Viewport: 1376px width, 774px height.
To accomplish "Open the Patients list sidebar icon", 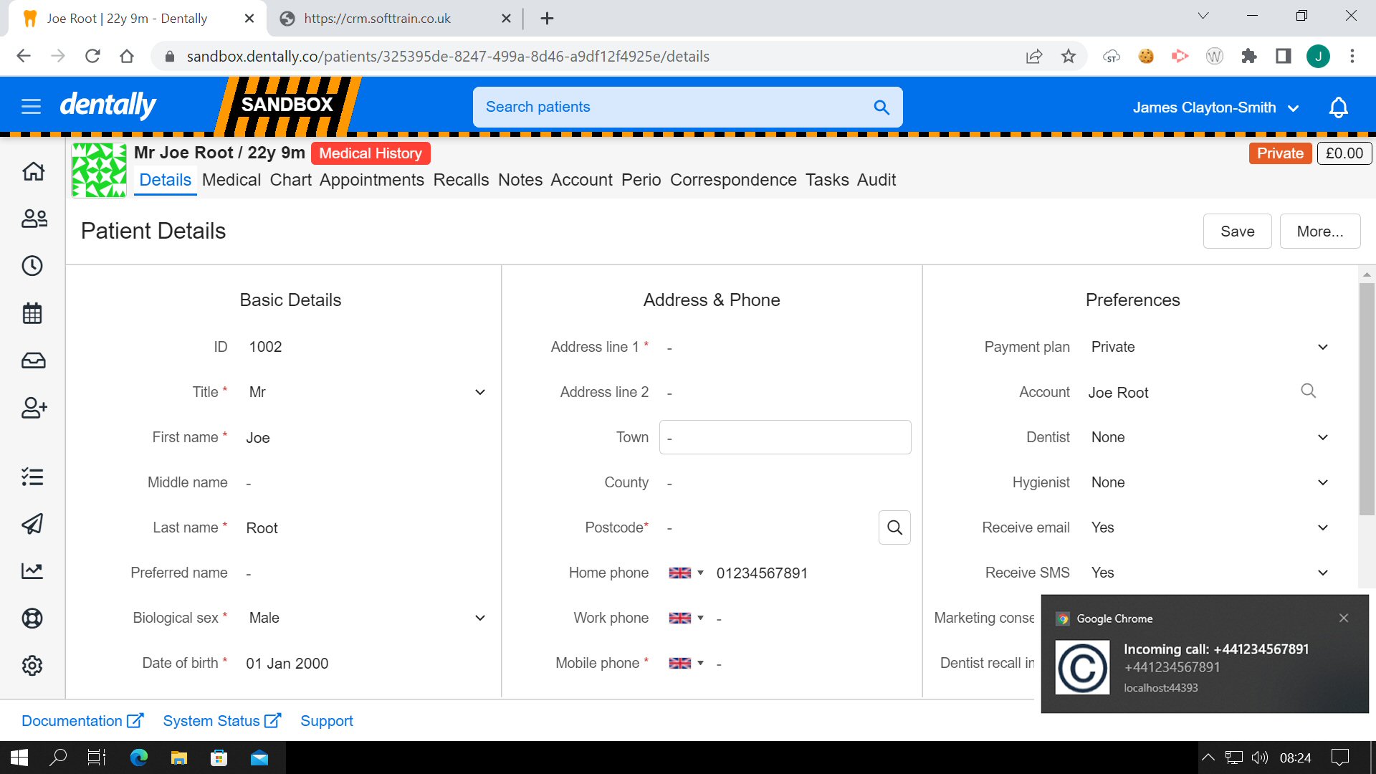I will pyautogui.click(x=34, y=219).
